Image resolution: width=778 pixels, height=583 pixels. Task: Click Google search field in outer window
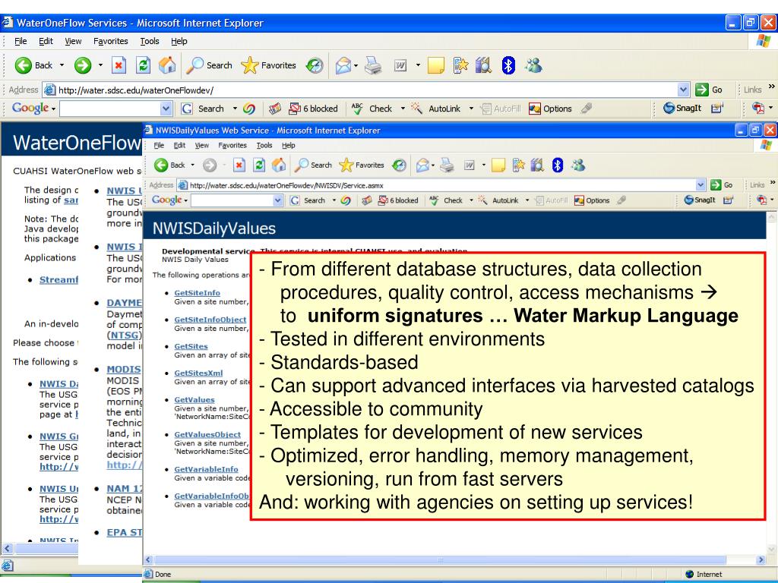[110, 108]
